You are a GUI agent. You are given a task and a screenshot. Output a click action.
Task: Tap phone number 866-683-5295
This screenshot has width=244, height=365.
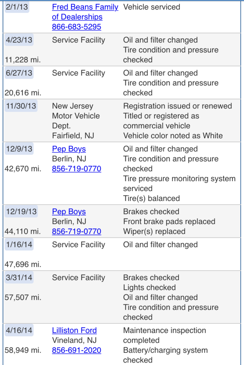point(76,27)
